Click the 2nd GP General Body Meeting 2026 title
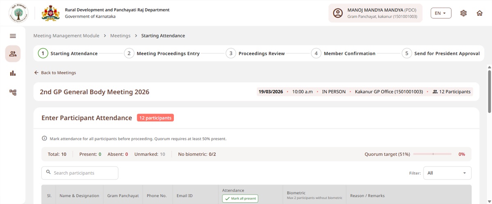 (95, 92)
